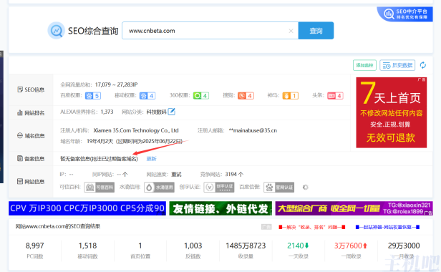Select the 域名信息 side tab

31,136
